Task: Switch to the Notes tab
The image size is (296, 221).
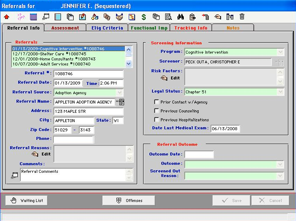Action: pos(233,28)
